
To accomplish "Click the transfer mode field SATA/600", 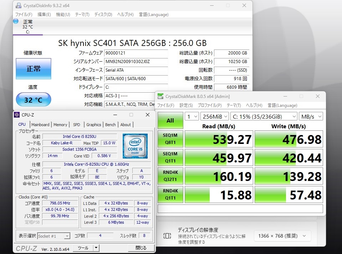I will pos(136,79).
